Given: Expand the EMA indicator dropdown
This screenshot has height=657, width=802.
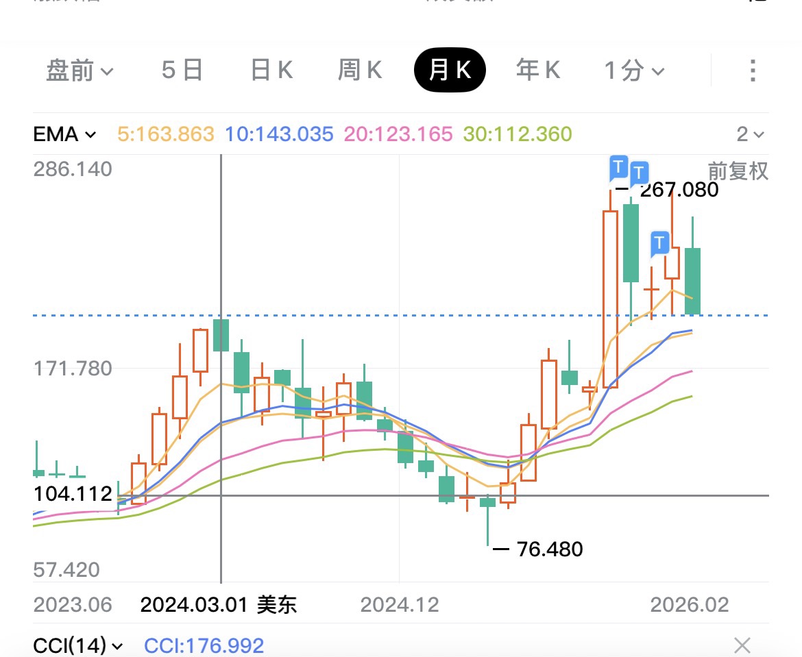Looking at the screenshot, I should point(64,134).
